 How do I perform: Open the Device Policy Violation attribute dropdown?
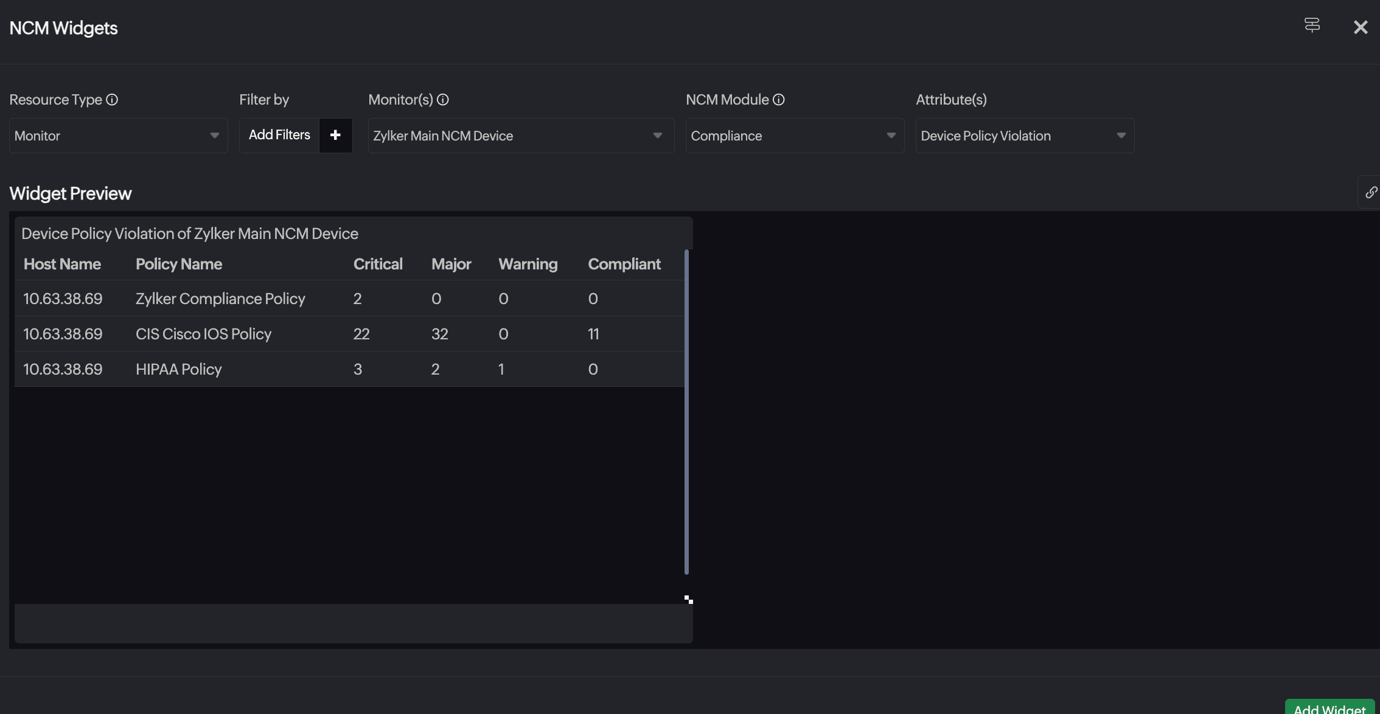coord(1024,136)
